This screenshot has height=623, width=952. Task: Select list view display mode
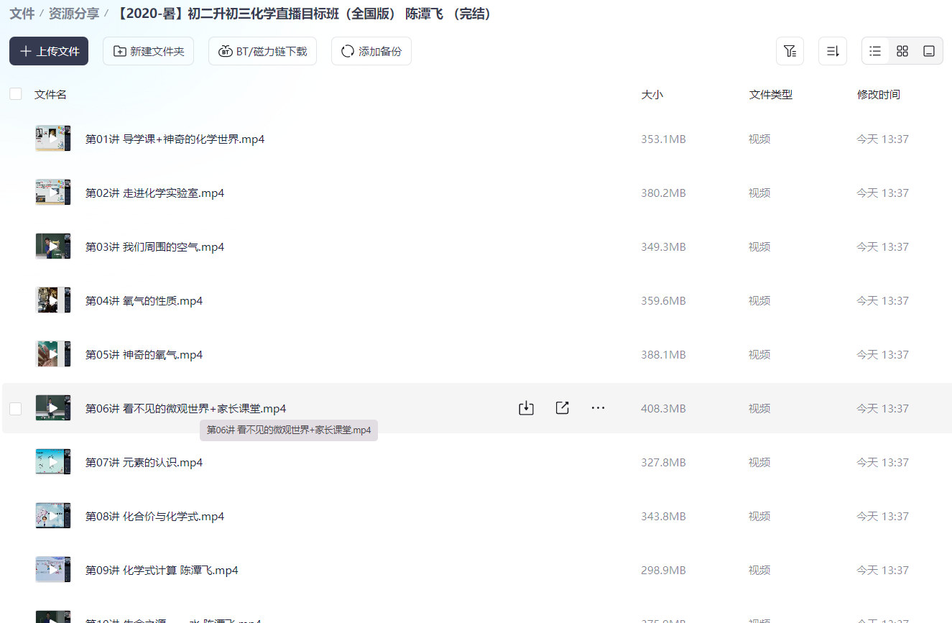tap(875, 50)
